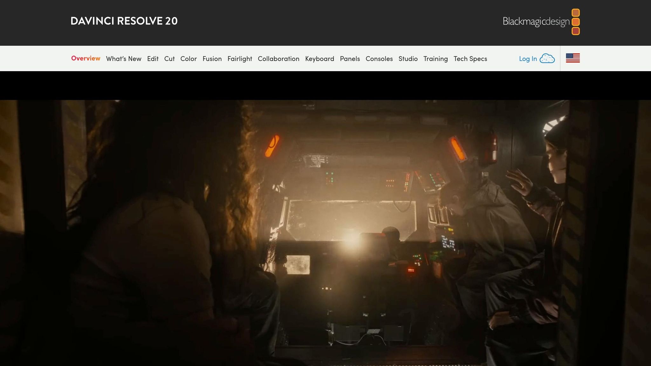
Task: Click the orange squares beside the Blackmagic logo
Action: click(x=575, y=22)
